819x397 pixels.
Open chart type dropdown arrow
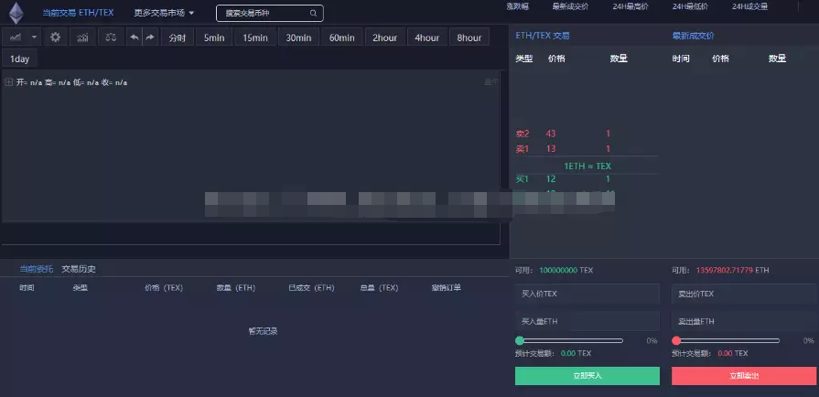35,38
